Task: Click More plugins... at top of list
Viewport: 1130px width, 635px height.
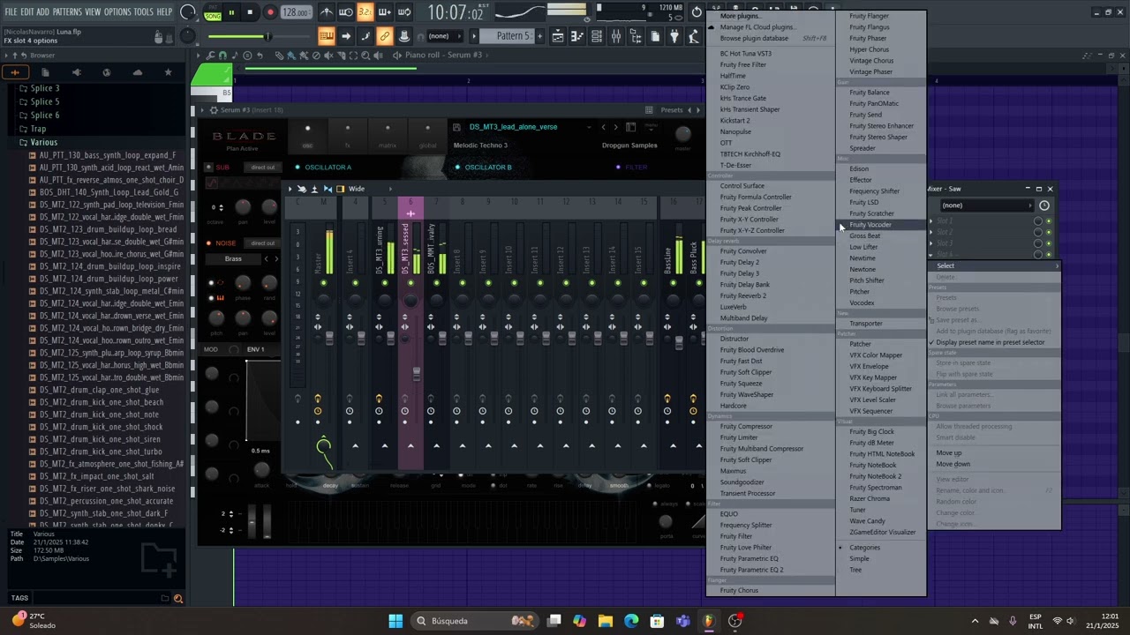Action: [x=740, y=16]
